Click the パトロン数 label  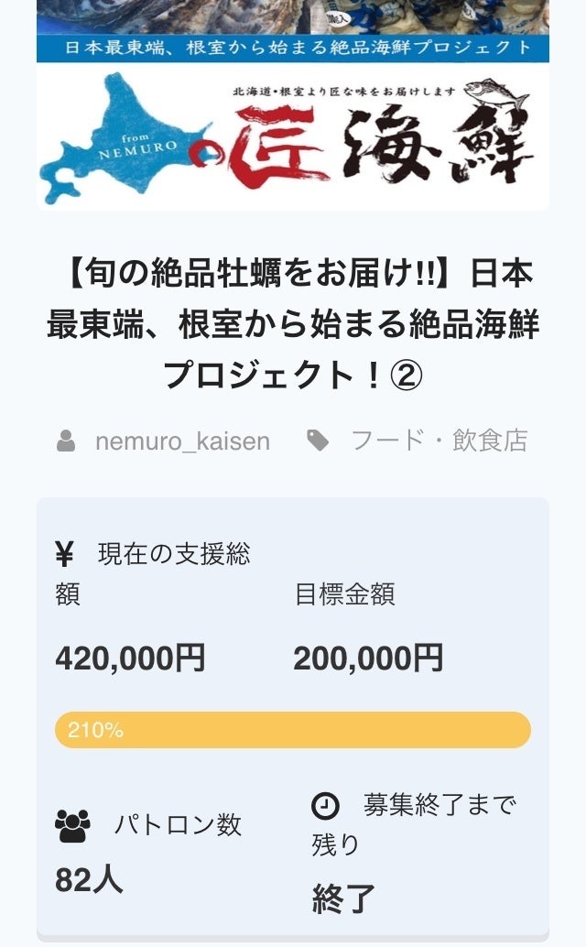(x=178, y=824)
